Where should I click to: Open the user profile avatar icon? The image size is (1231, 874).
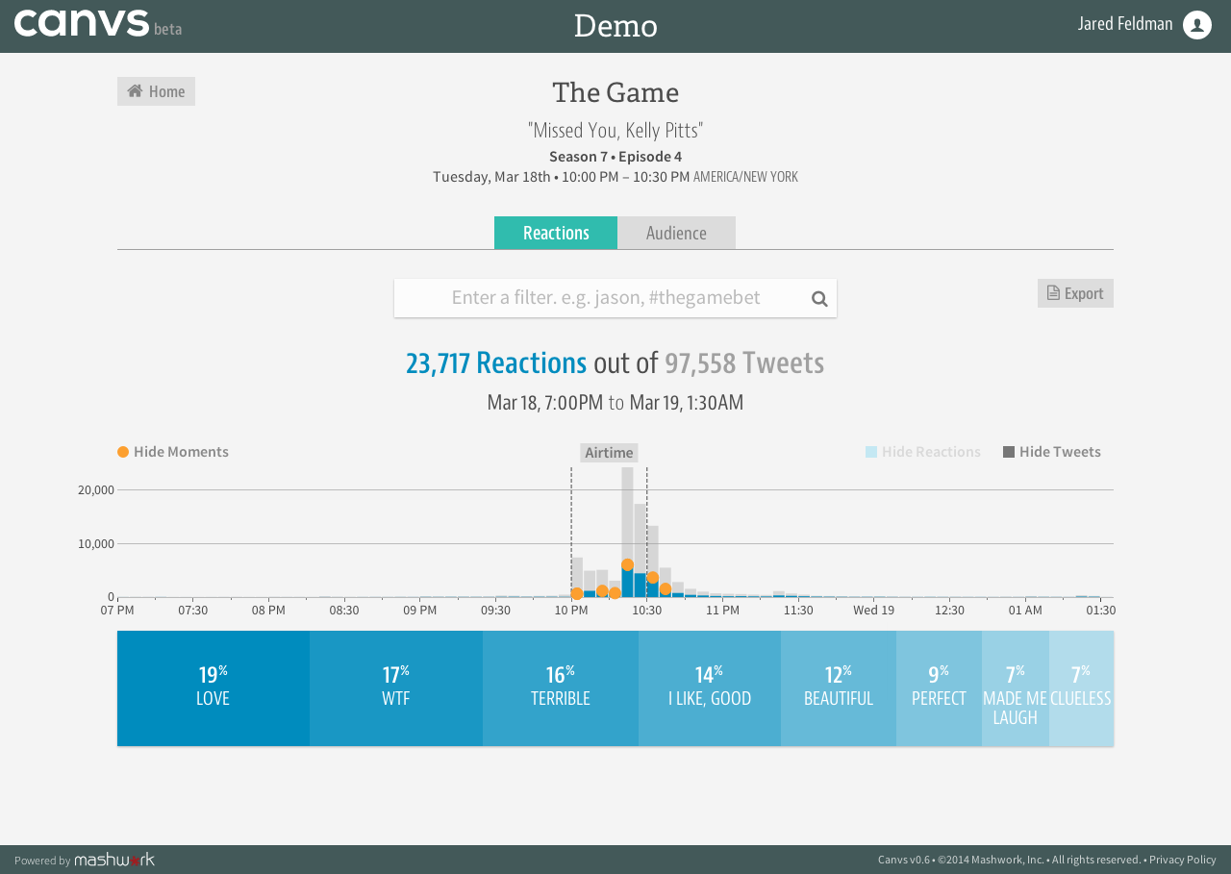(1197, 25)
